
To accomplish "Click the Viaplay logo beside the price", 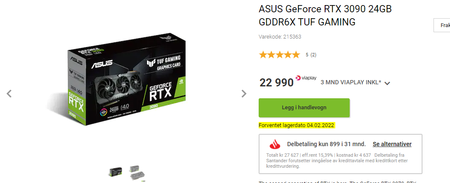I will point(306,78).
